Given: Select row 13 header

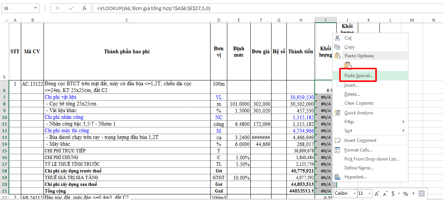Looking at the screenshot, I should coord(4,137).
